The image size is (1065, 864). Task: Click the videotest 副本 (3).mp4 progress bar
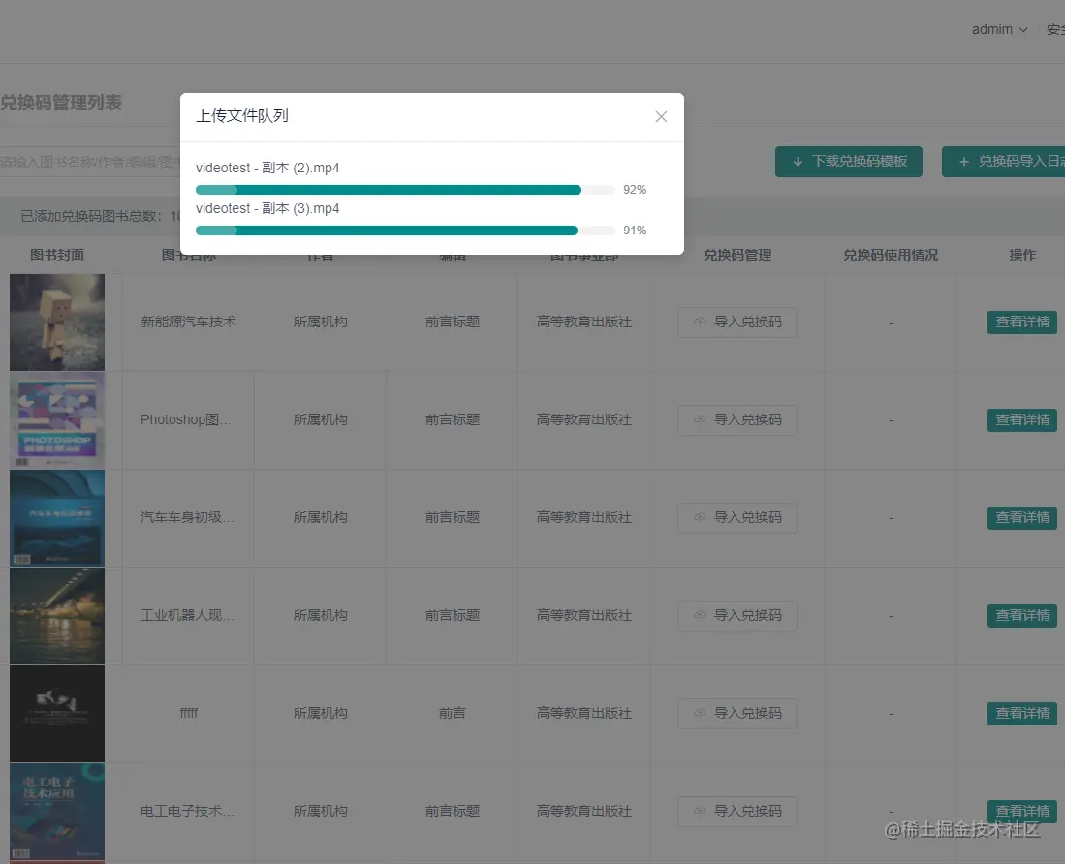(405, 231)
